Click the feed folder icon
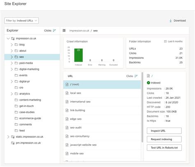Viewport: 195px width, 167px height. coord(16,130)
